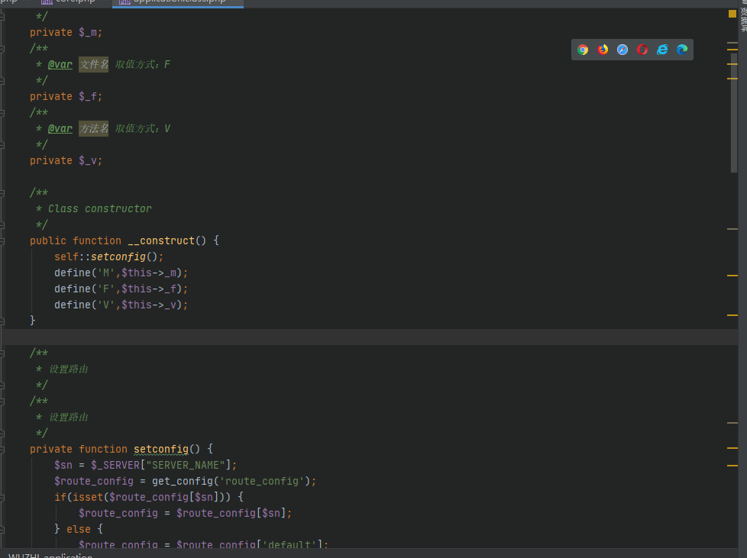747x558 pixels.
Task: Fold the setconfig function in the gutter
Action: tap(2, 450)
